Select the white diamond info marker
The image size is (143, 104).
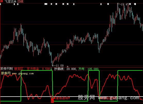pyautogui.click(x=52, y=4)
